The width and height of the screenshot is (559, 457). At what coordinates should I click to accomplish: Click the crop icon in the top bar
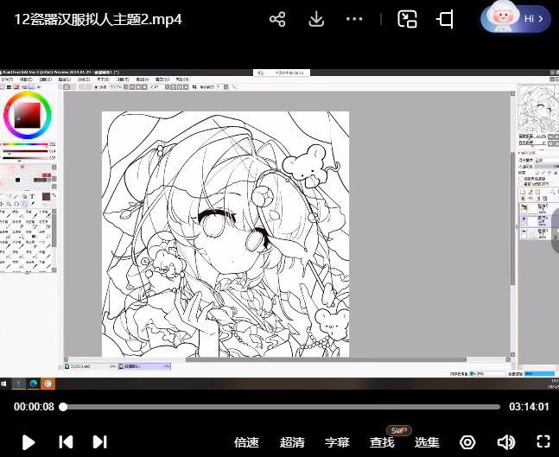tap(446, 19)
